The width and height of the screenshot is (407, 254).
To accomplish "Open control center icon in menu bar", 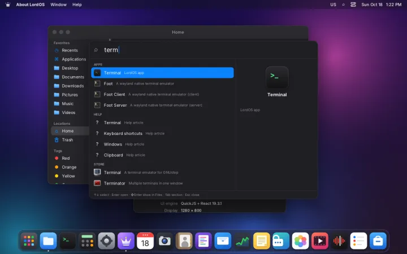I will pyautogui.click(x=353, y=5).
